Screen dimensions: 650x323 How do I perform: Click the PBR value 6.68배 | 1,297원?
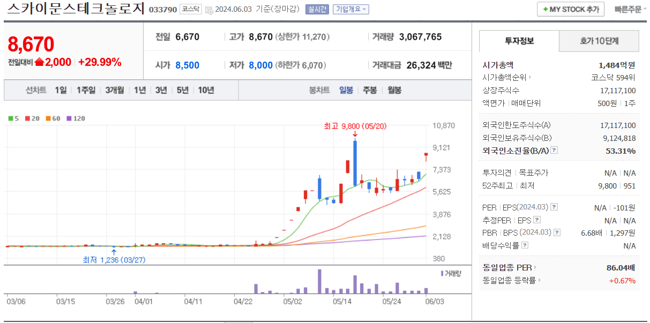[x=608, y=232]
